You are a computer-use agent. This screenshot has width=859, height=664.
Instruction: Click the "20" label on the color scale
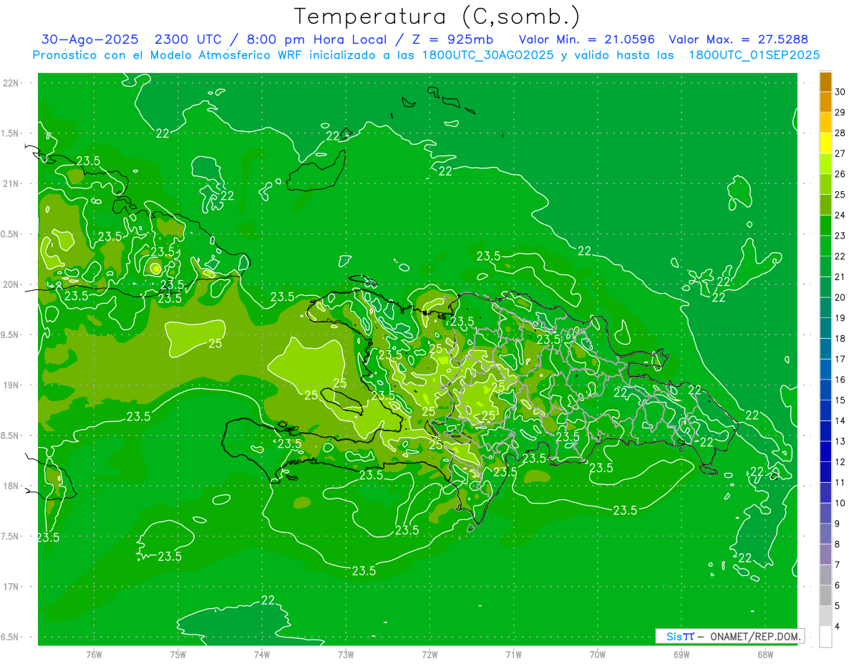coord(840,297)
